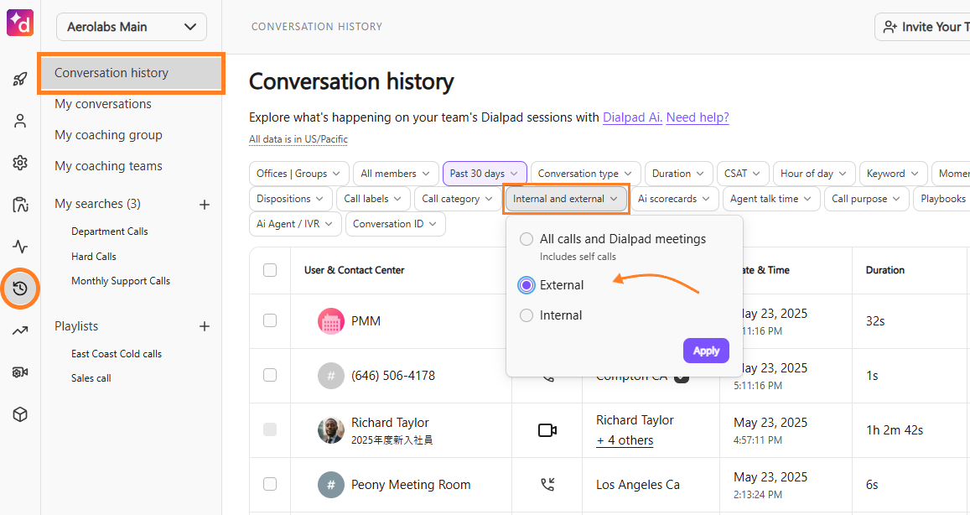Image resolution: width=970 pixels, height=515 pixels.
Task: Click the Apply button
Action: click(706, 351)
